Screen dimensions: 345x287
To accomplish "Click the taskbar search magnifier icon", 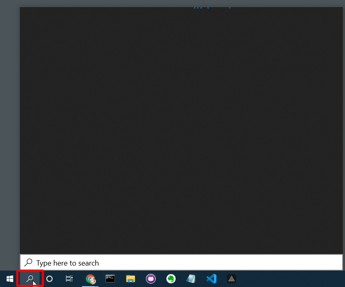I will pos(30,279).
